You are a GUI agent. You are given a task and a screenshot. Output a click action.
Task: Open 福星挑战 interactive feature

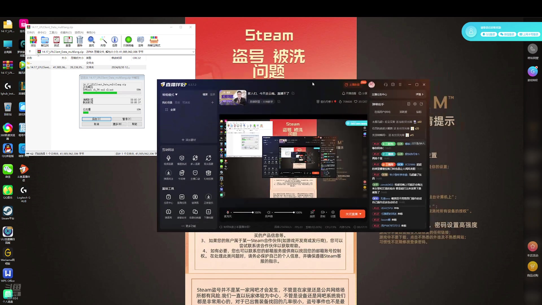coord(182,160)
